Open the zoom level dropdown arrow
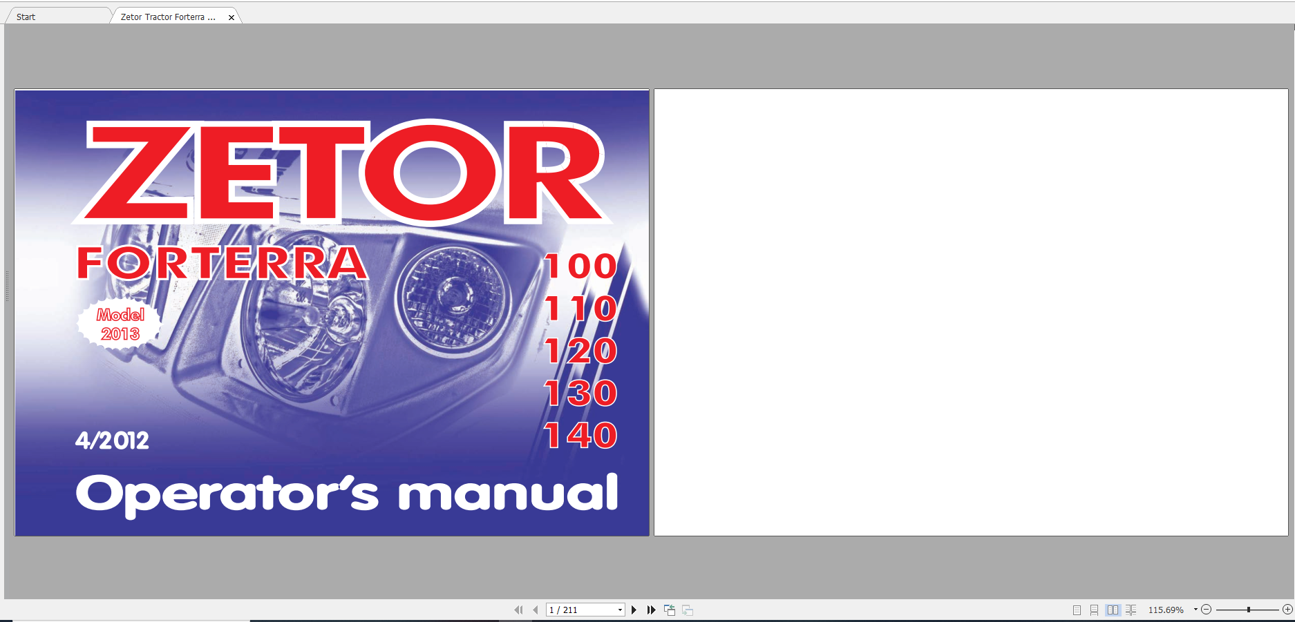Image resolution: width=1295 pixels, height=622 pixels. coord(1195,610)
